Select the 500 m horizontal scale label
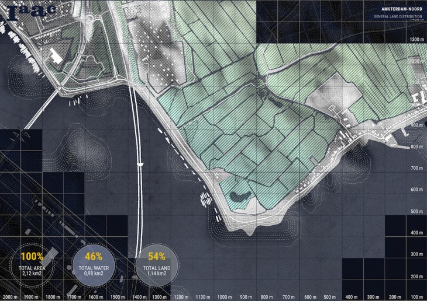The width and height of the screenshot is (427, 301). coord(329,297)
